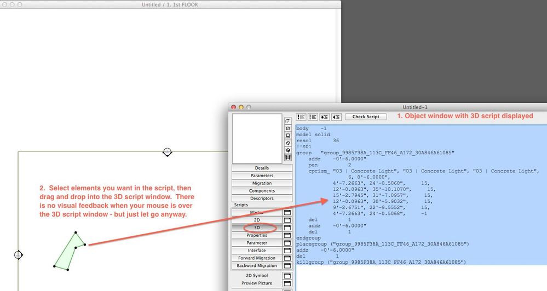Switch to the 2D script
The image size is (547, 291).
257,220
